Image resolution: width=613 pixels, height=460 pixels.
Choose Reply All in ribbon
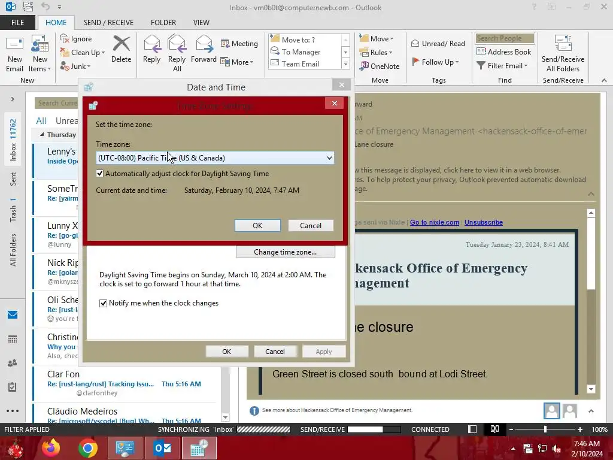[177, 53]
